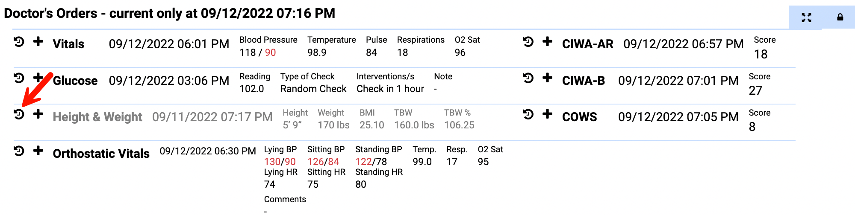The height and width of the screenshot is (215, 855).
Task: Select the CIWA-AR score value 18
Action: click(761, 54)
